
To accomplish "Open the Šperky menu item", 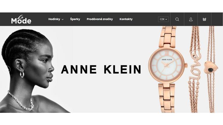I will (x=75, y=19).
